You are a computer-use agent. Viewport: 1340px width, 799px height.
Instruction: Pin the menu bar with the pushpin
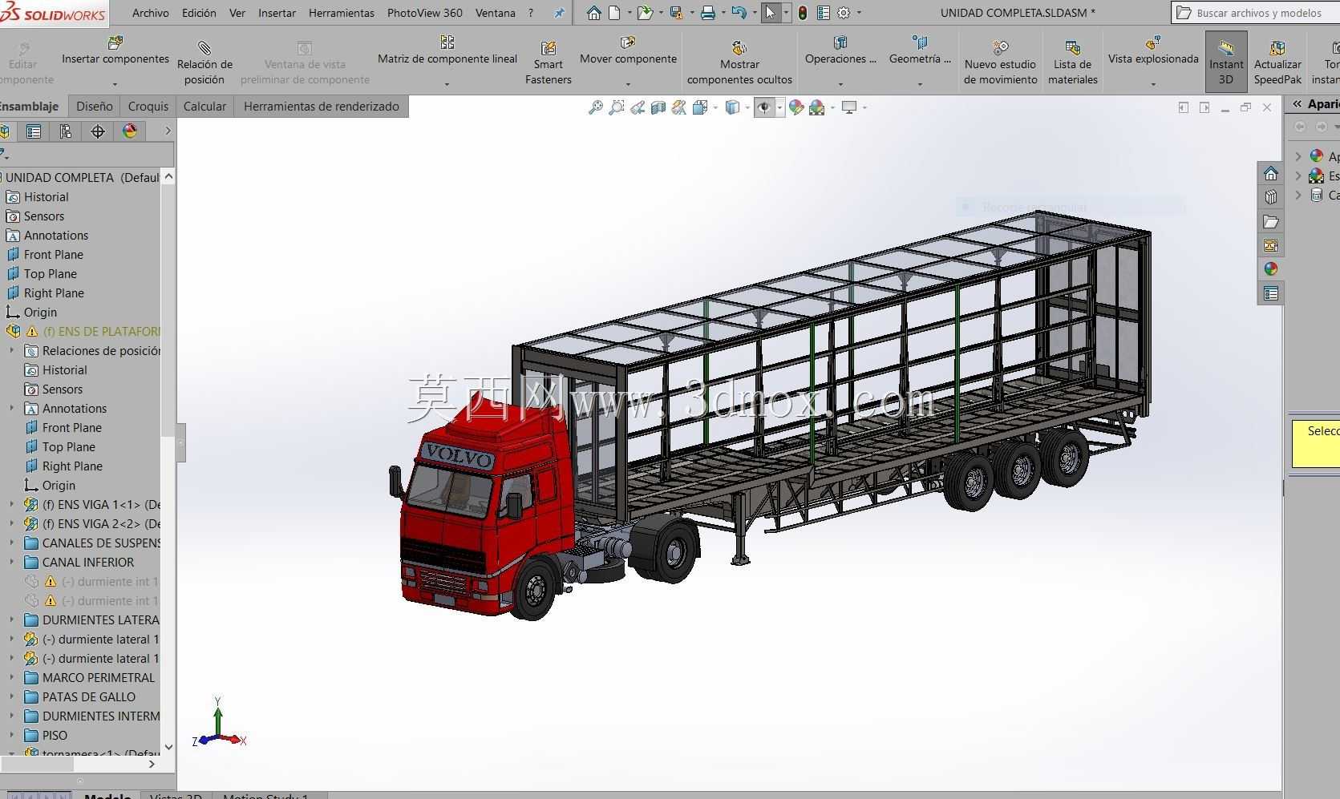(559, 13)
